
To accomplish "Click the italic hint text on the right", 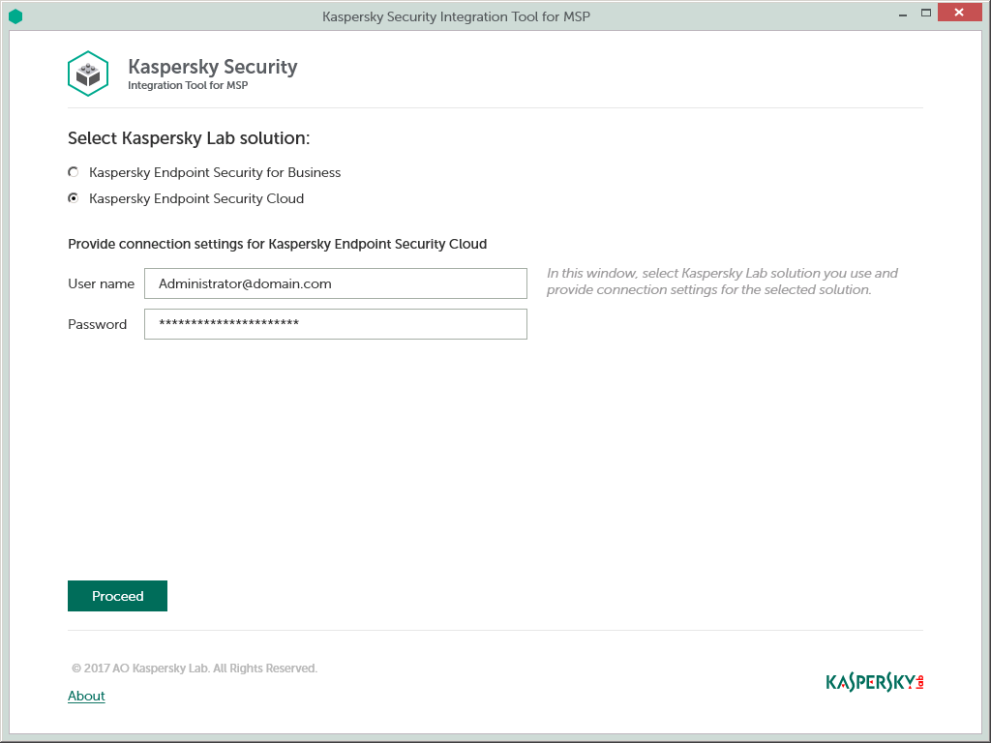I will click(722, 281).
